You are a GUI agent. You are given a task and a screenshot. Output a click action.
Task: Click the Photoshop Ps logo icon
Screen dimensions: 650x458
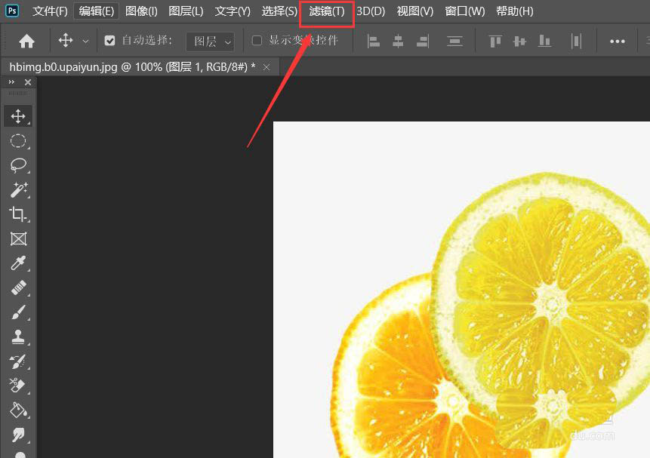point(12,11)
